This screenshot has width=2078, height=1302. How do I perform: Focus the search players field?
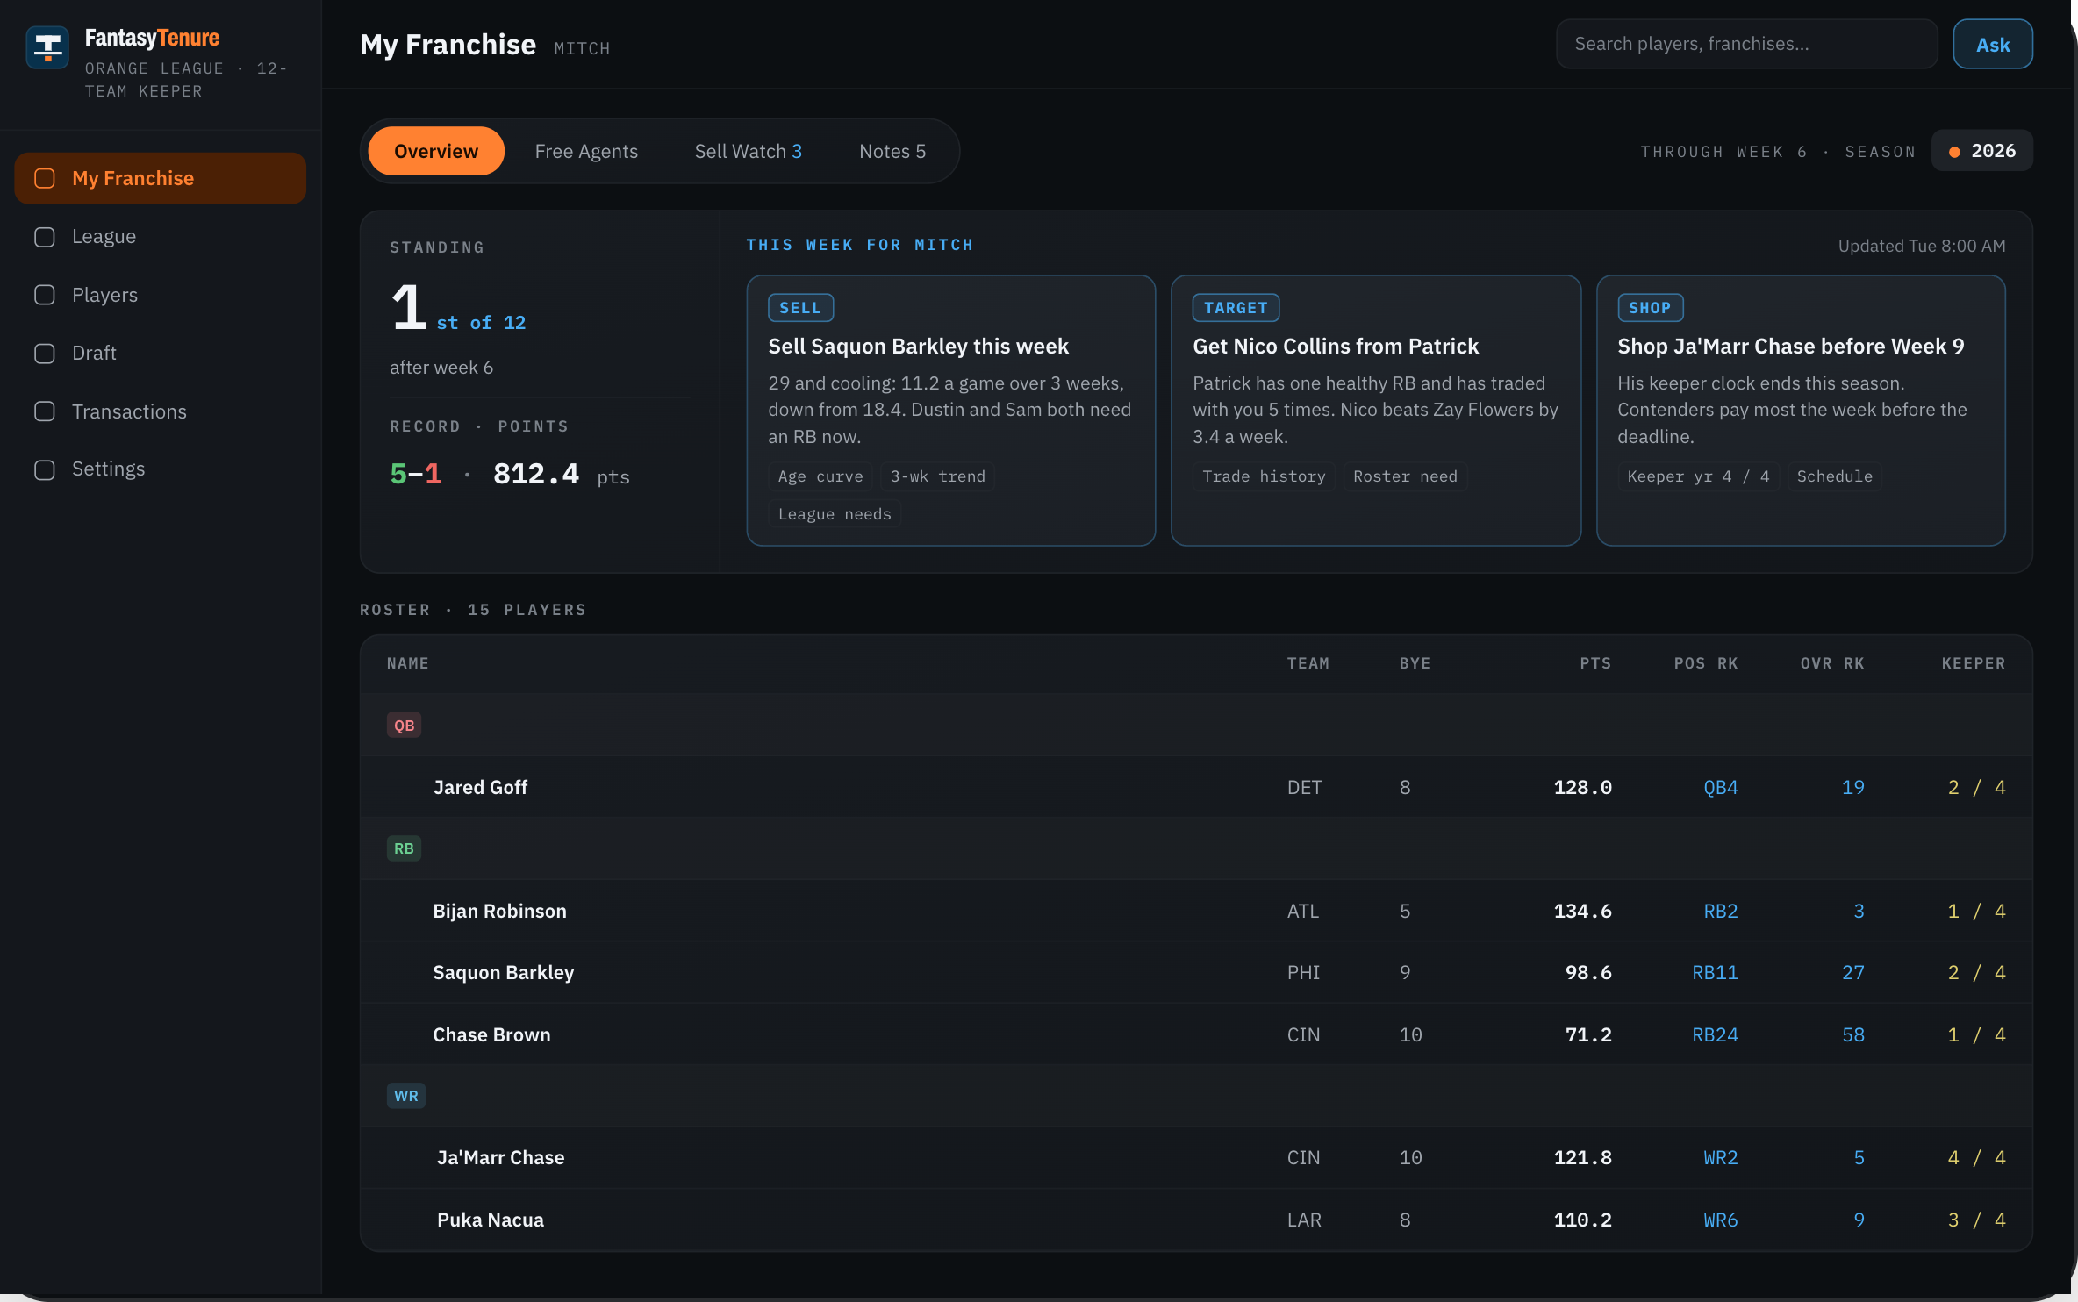point(1746,44)
